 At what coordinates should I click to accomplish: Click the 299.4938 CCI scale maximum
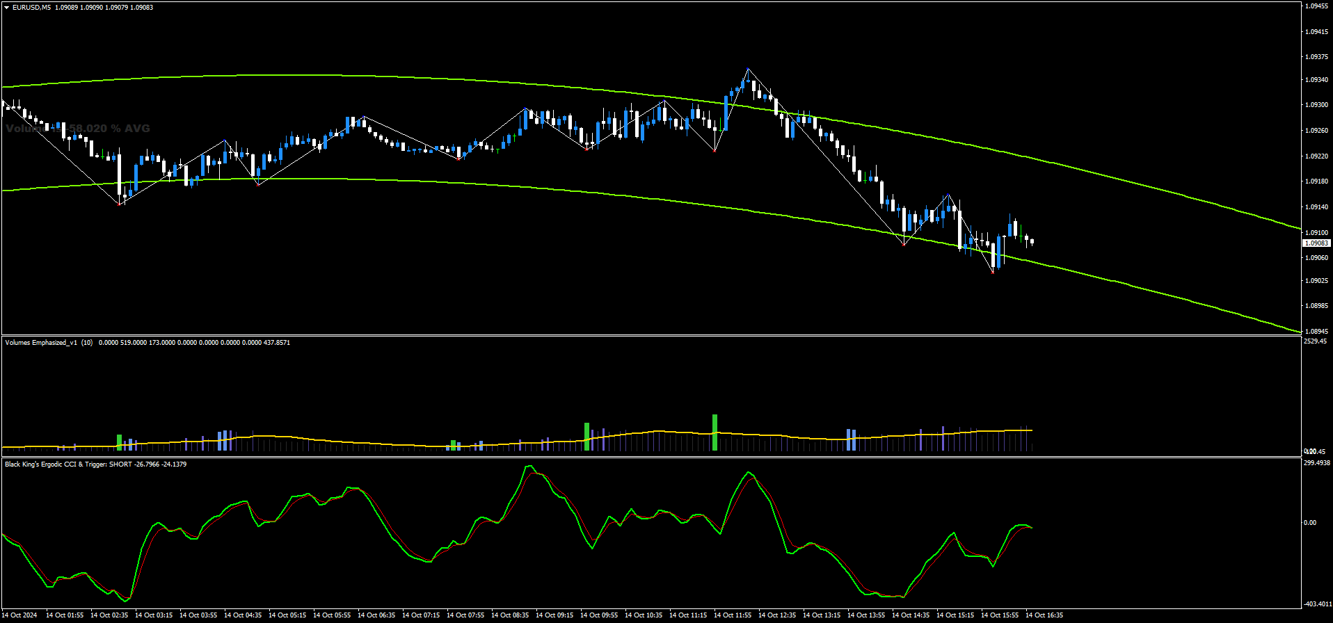click(x=1316, y=463)
